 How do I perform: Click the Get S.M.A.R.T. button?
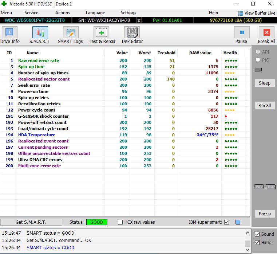pos(31,222)
